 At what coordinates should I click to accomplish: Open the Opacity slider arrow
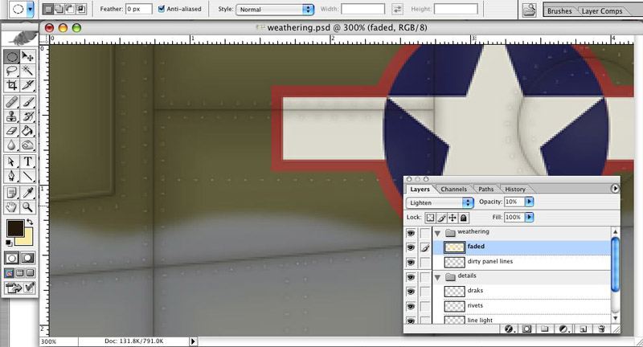[x=529, y=202]
